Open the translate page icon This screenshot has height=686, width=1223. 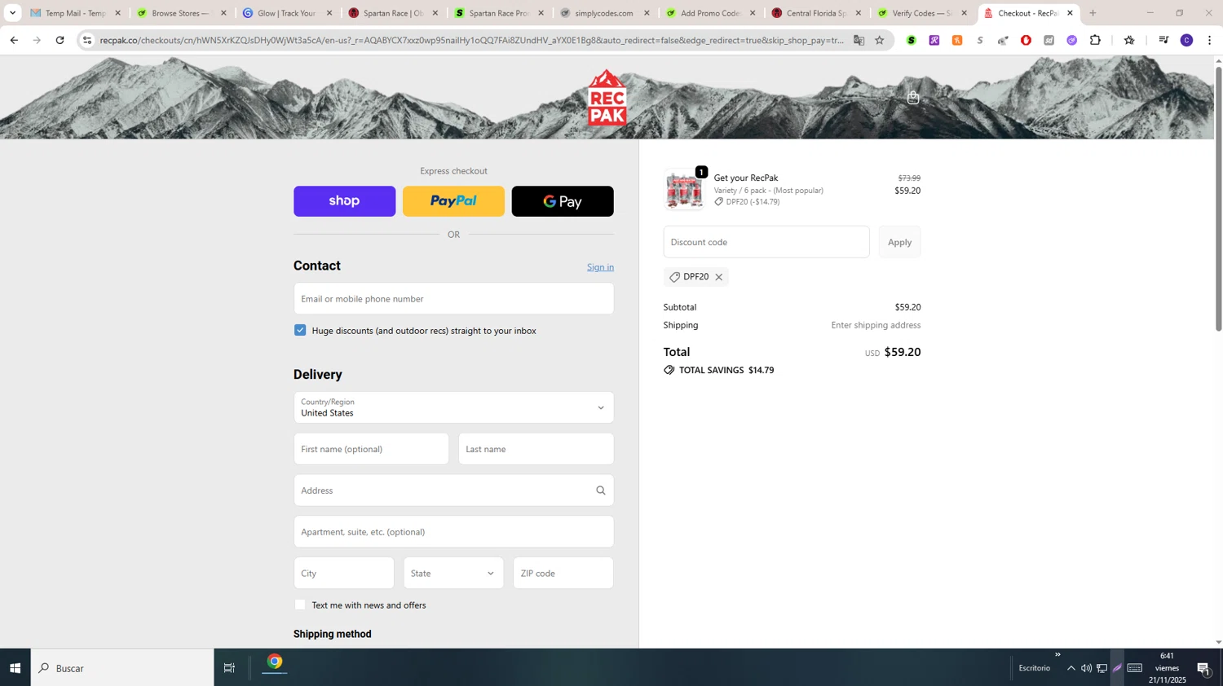coord(859,40)
